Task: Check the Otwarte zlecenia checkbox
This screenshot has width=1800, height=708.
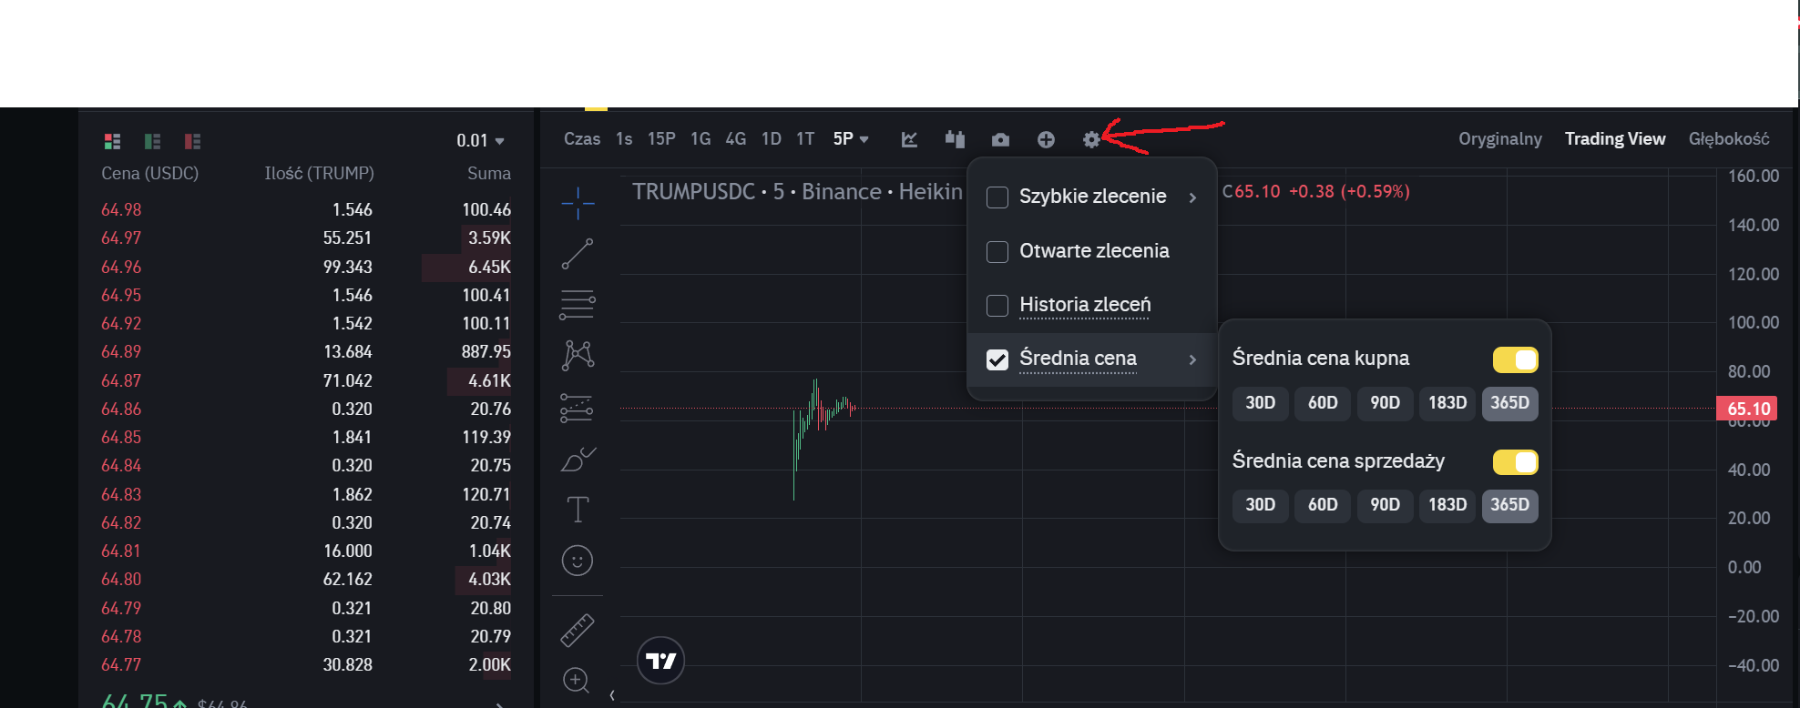Action: tap(997, 252)
